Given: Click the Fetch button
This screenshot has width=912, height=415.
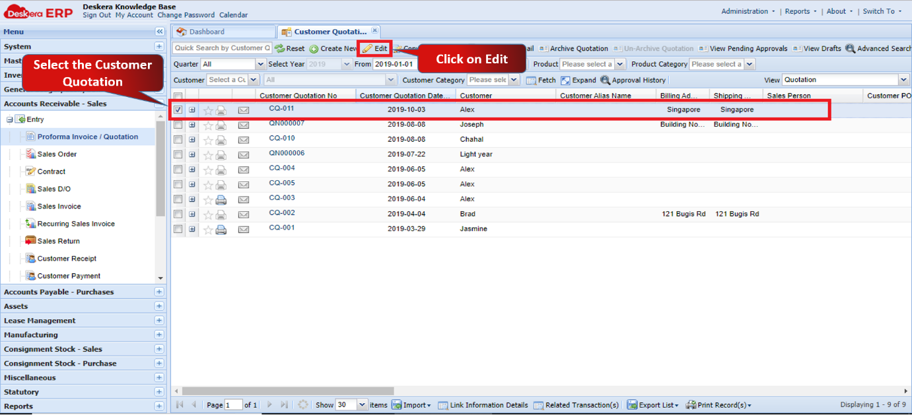Looking at the screenshot, I should click(x=541, y=80).
